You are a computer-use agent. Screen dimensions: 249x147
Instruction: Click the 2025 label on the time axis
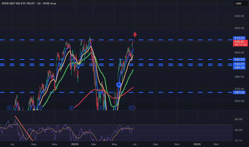75,144
